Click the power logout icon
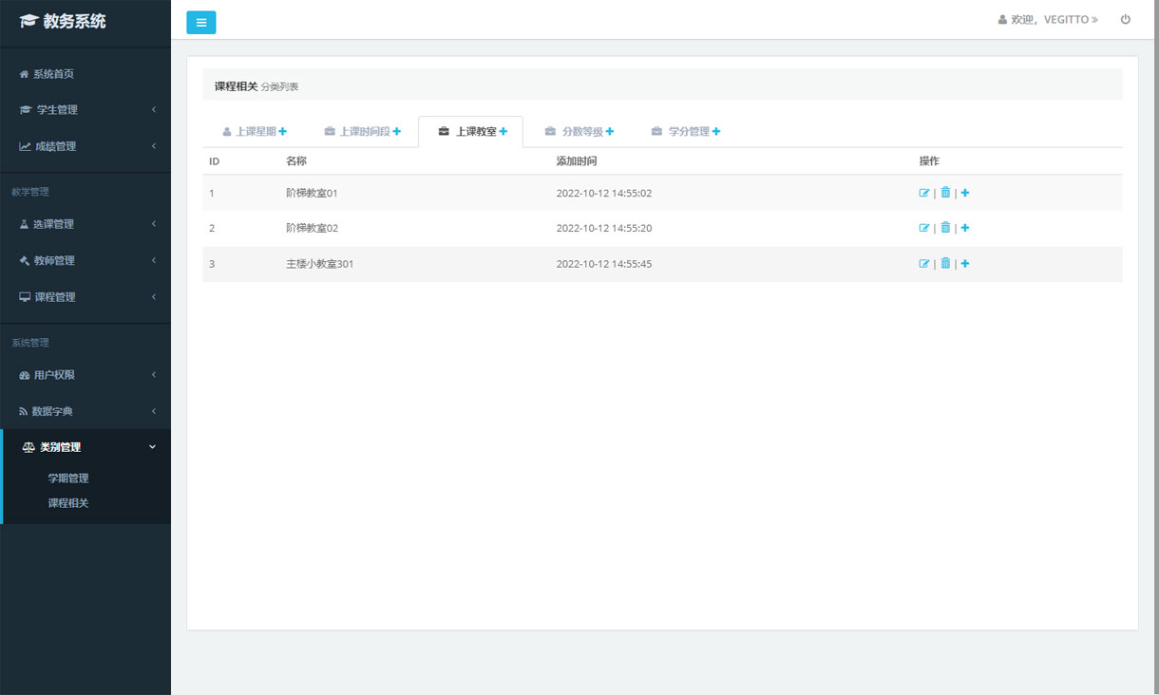1159x695 pixels. click(x=1126, y=19)
